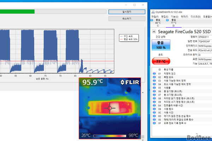Click the 건강 상태 label

point(160,37)
